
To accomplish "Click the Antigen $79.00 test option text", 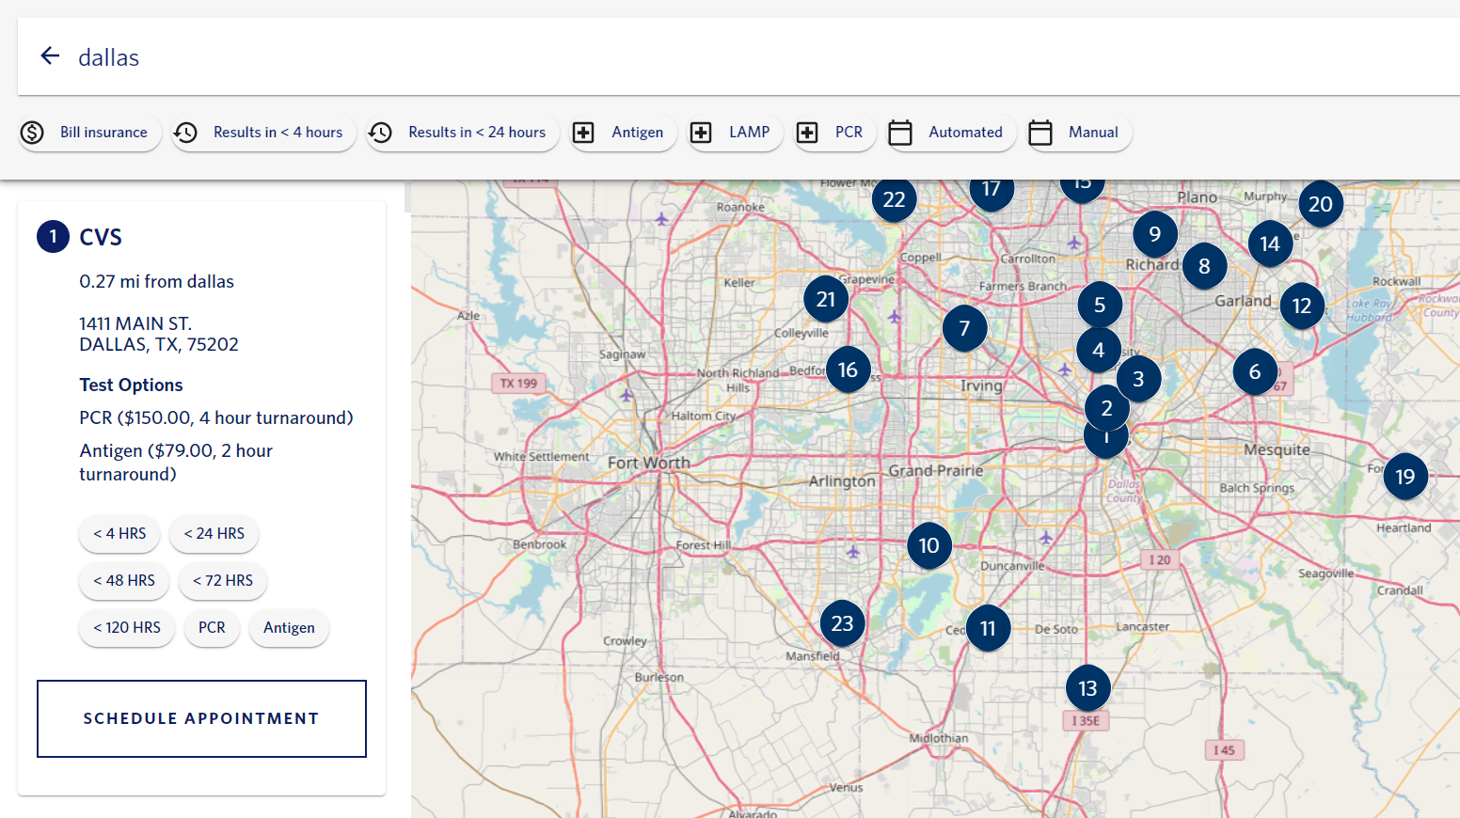I will [x=176, y=462].
